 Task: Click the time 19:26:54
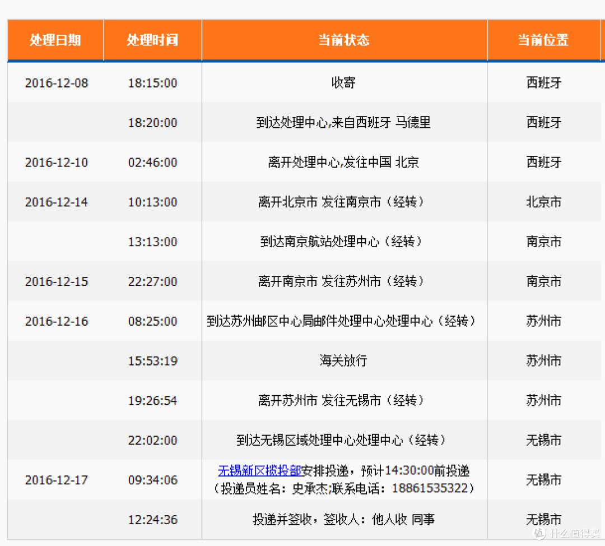[x=152, y=401]
